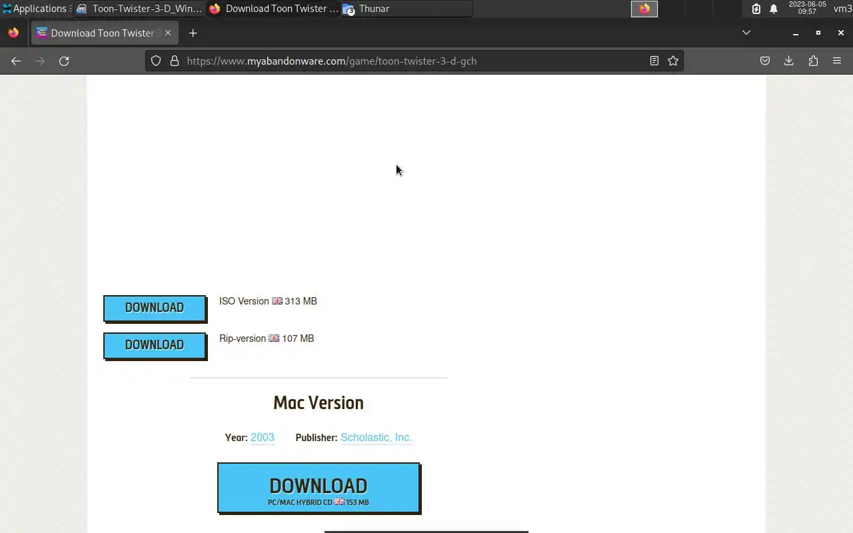
Task: Click the Mac Version heading
Action: pyautogui.click(x=319, y=402)
